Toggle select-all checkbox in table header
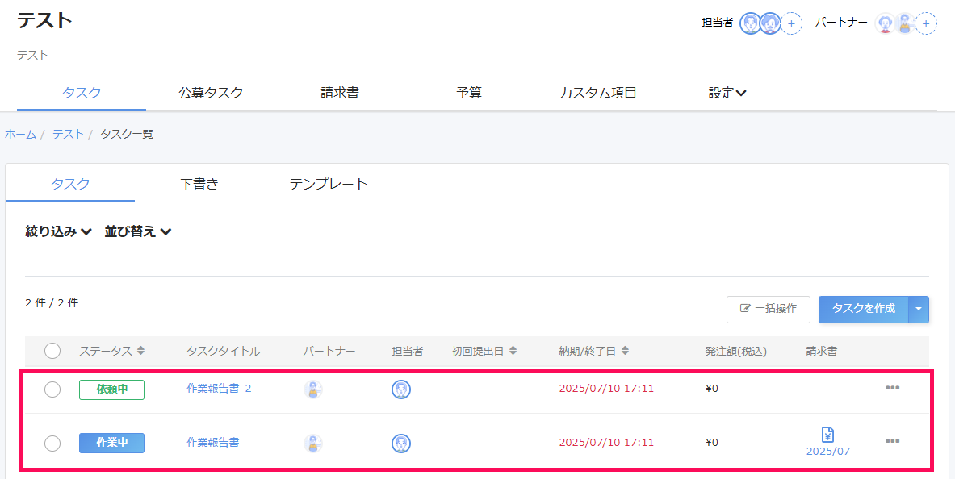Screen dimensions: 955x479 tap(52, 351)
